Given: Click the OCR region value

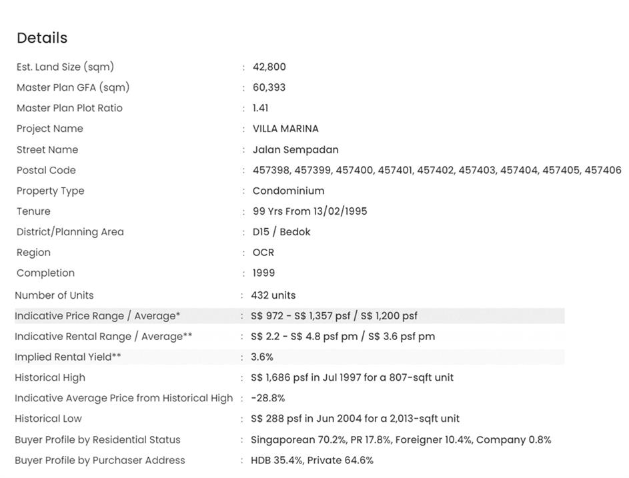Looking at the screenshot, I should pyautogui.click(x=263, y=253).
